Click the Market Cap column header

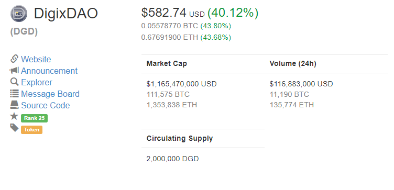pos(167,63)
